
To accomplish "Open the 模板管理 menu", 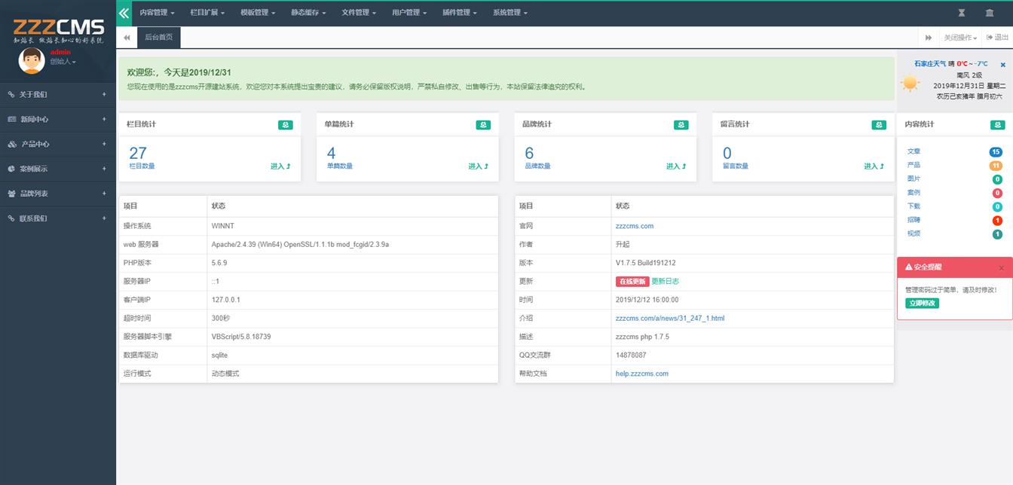I will click(x=258, y=13).
